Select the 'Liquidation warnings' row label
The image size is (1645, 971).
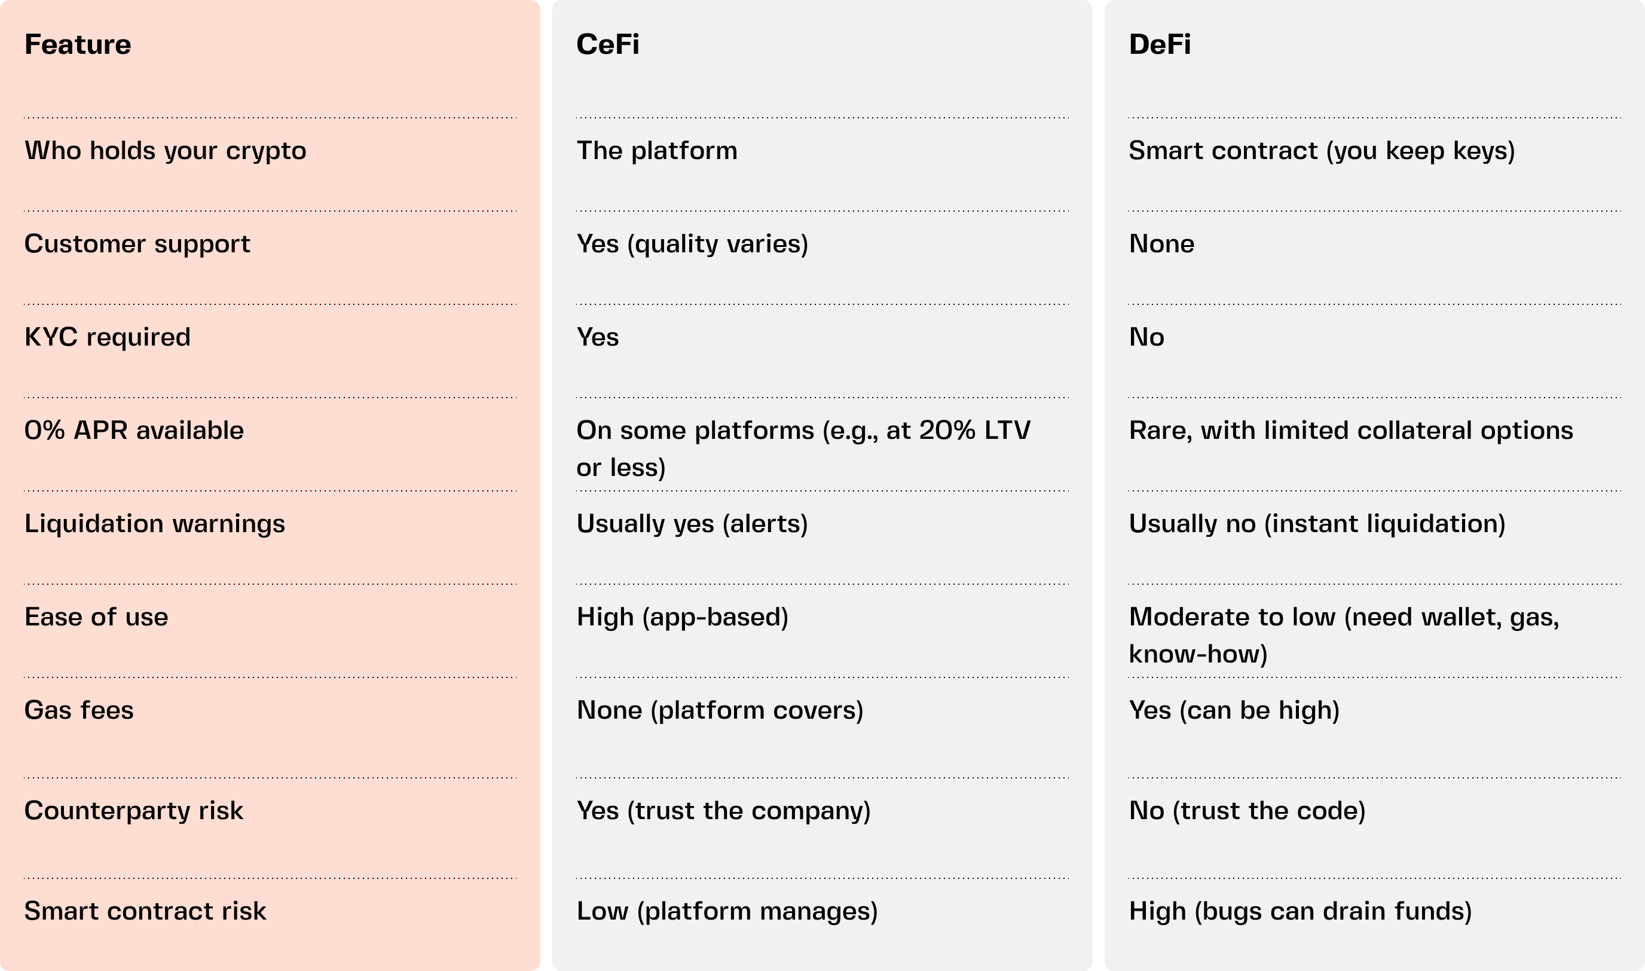click(155, 523)
